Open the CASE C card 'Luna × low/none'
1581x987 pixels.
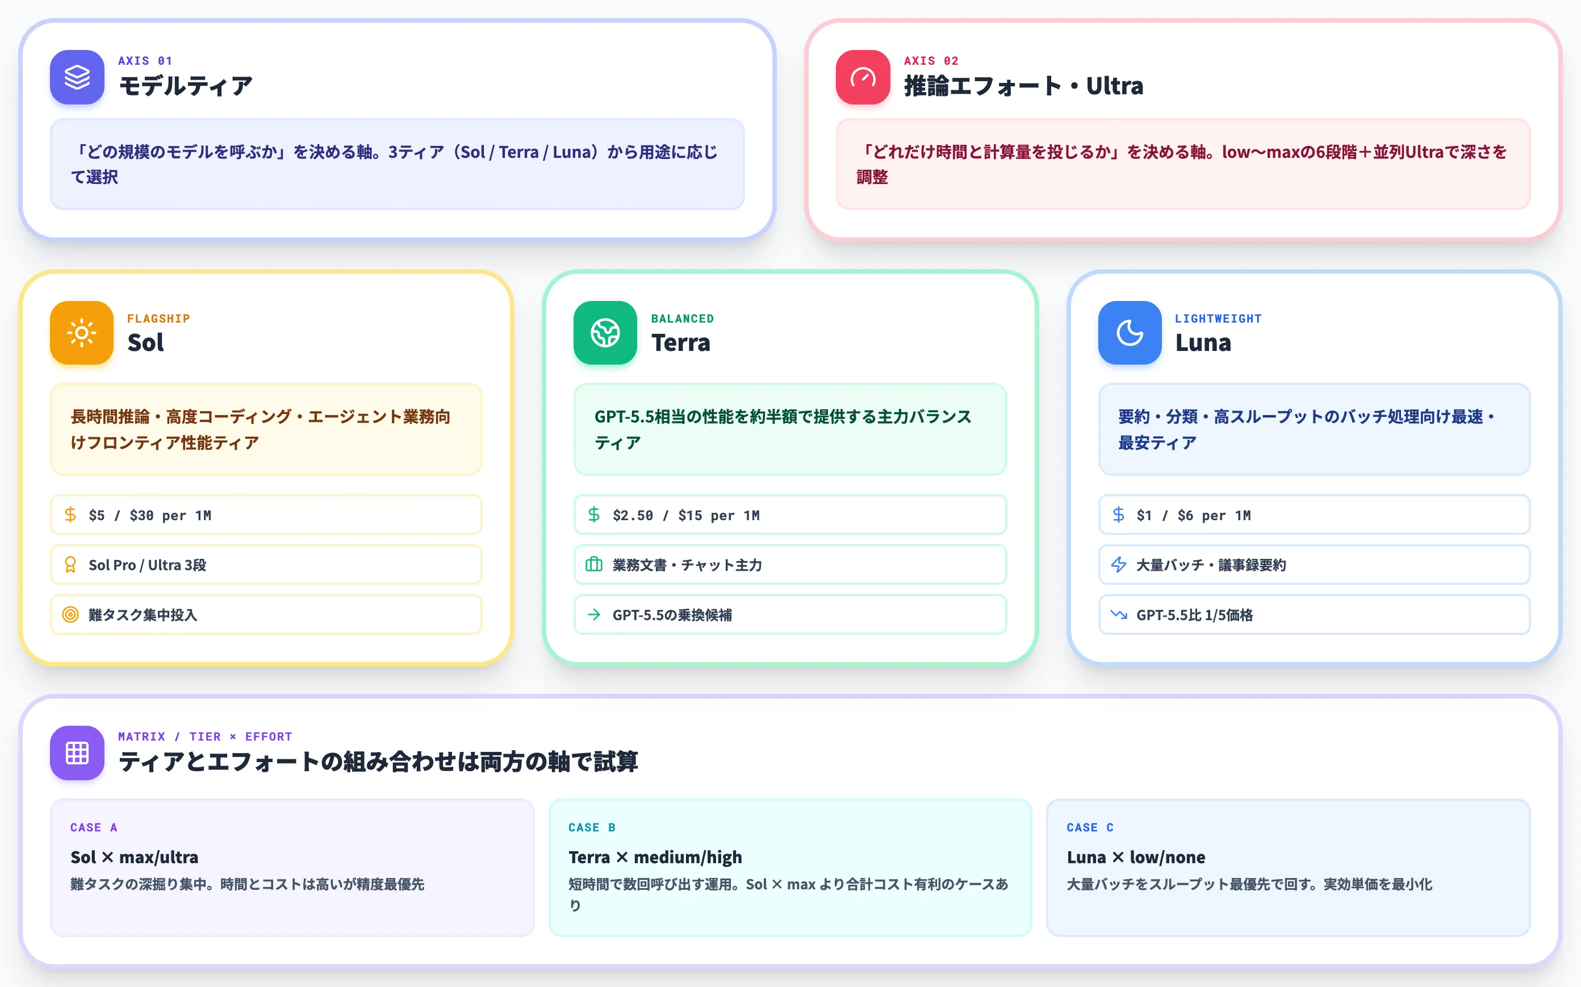tap(1288, 868)
